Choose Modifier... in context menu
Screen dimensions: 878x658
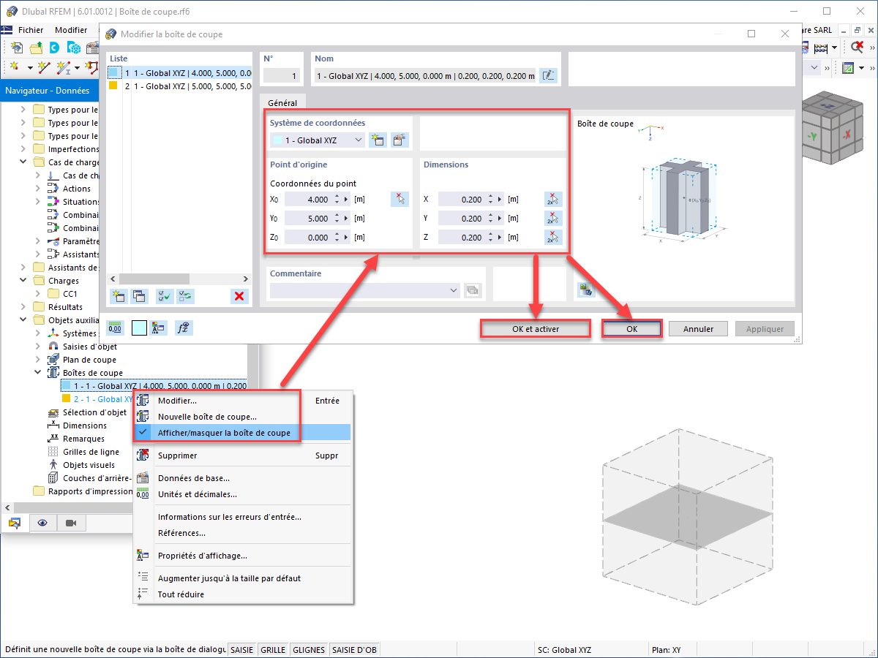pos(242,401)
